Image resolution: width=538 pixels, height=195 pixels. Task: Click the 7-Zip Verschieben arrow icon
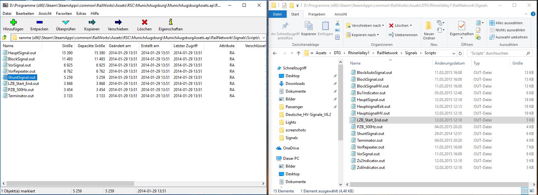[118, 22]
